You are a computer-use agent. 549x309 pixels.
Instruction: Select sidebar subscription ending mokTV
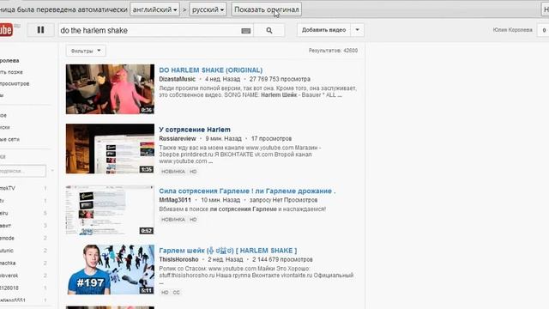point(8,189)
